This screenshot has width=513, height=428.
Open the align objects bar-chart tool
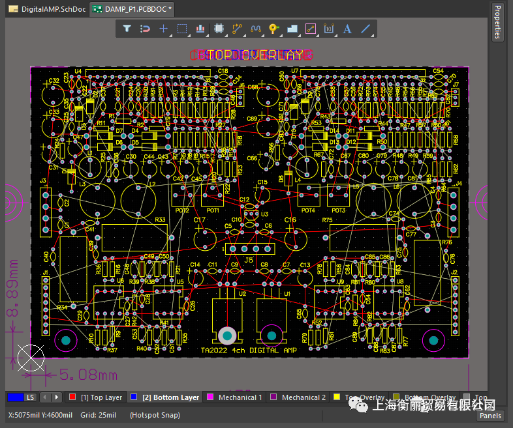click(x=200, y=29)
